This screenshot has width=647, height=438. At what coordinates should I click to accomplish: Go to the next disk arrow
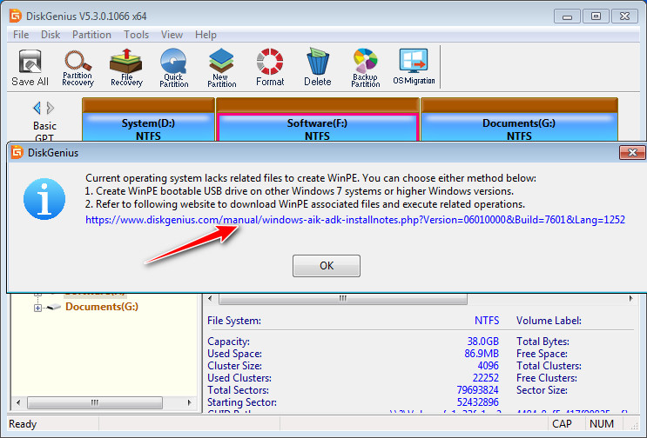click(51, 108)
